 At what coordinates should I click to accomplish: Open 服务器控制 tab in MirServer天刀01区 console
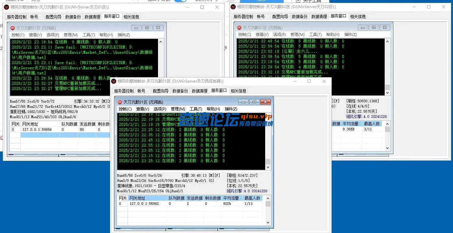[17, 17]
